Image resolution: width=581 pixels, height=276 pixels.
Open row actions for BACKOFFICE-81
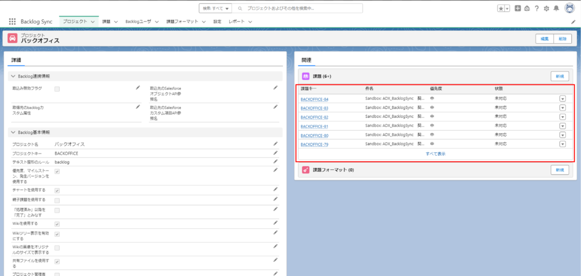point(562,126)
